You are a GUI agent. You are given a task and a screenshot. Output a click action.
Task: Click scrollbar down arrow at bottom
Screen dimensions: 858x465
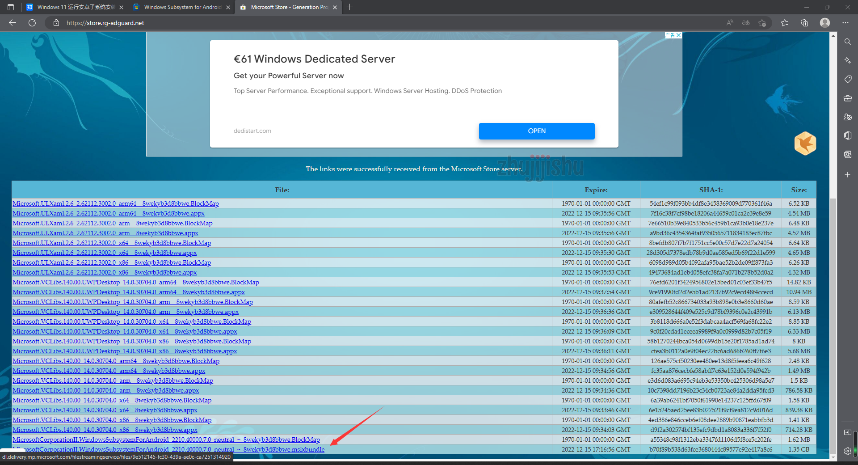[833, 457]
